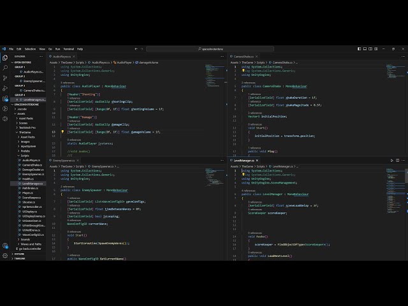Open the Explorer view in activity bar
This screenshot has height=306, width=408.
pyautogui.click(x=5, y=58)
